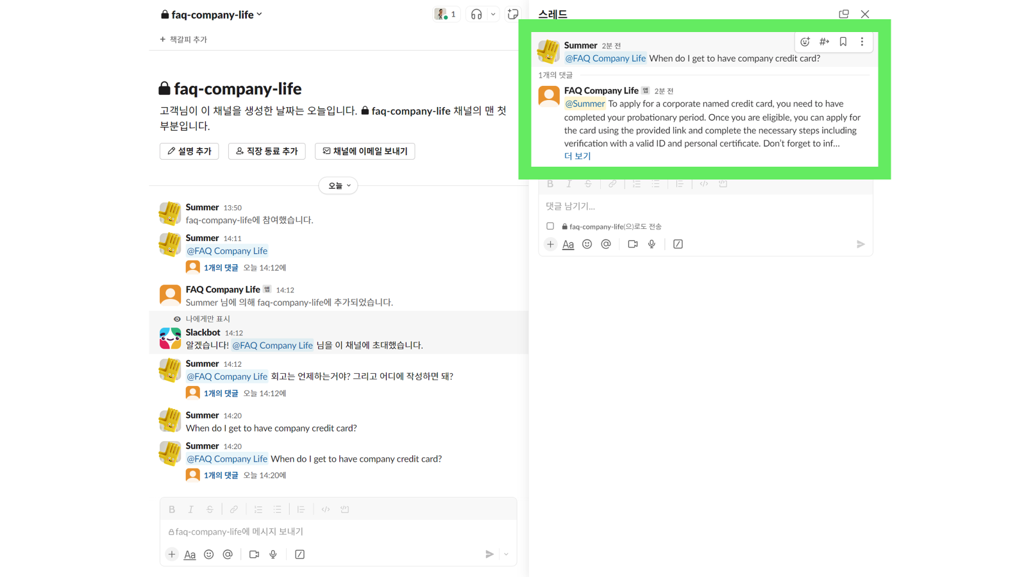Click @FAQ Company Life mention in Slackbot message
This screenshot has height=577, width=1026.
273,346
